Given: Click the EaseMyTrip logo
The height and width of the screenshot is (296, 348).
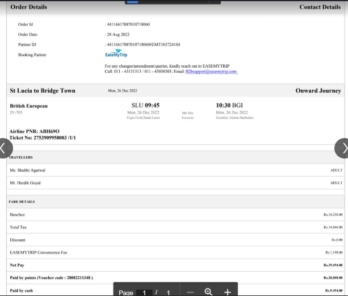Looking at the screenshot, I should point(116,54).
